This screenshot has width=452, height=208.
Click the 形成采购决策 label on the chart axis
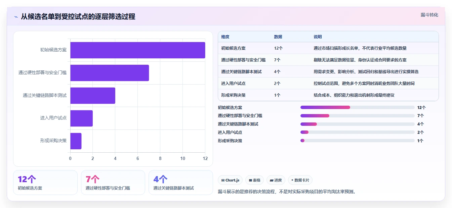(x=53, y=141)
